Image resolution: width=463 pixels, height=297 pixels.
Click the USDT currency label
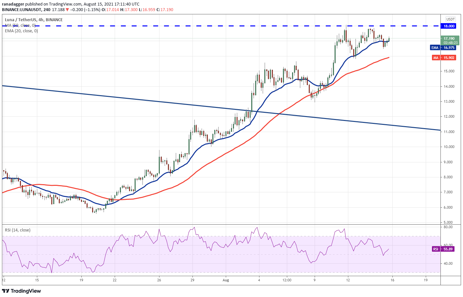click(450, 19)
